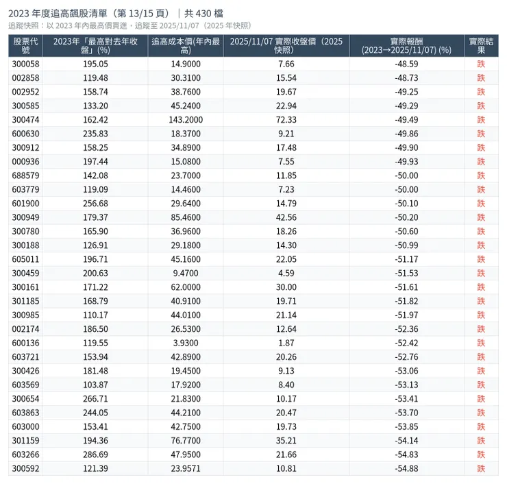The image size is (507, 484).
Task: Select stock code 688579
Action: (x=25, y=176)
